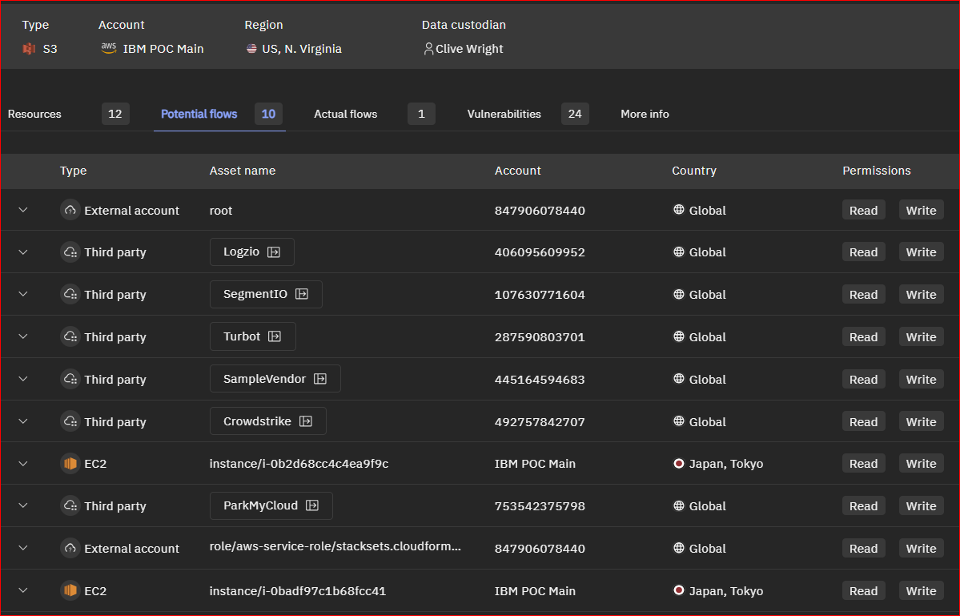Click the open-link icon beside SegmentIO
Viewport: 960px width, 616px height.
302,295
